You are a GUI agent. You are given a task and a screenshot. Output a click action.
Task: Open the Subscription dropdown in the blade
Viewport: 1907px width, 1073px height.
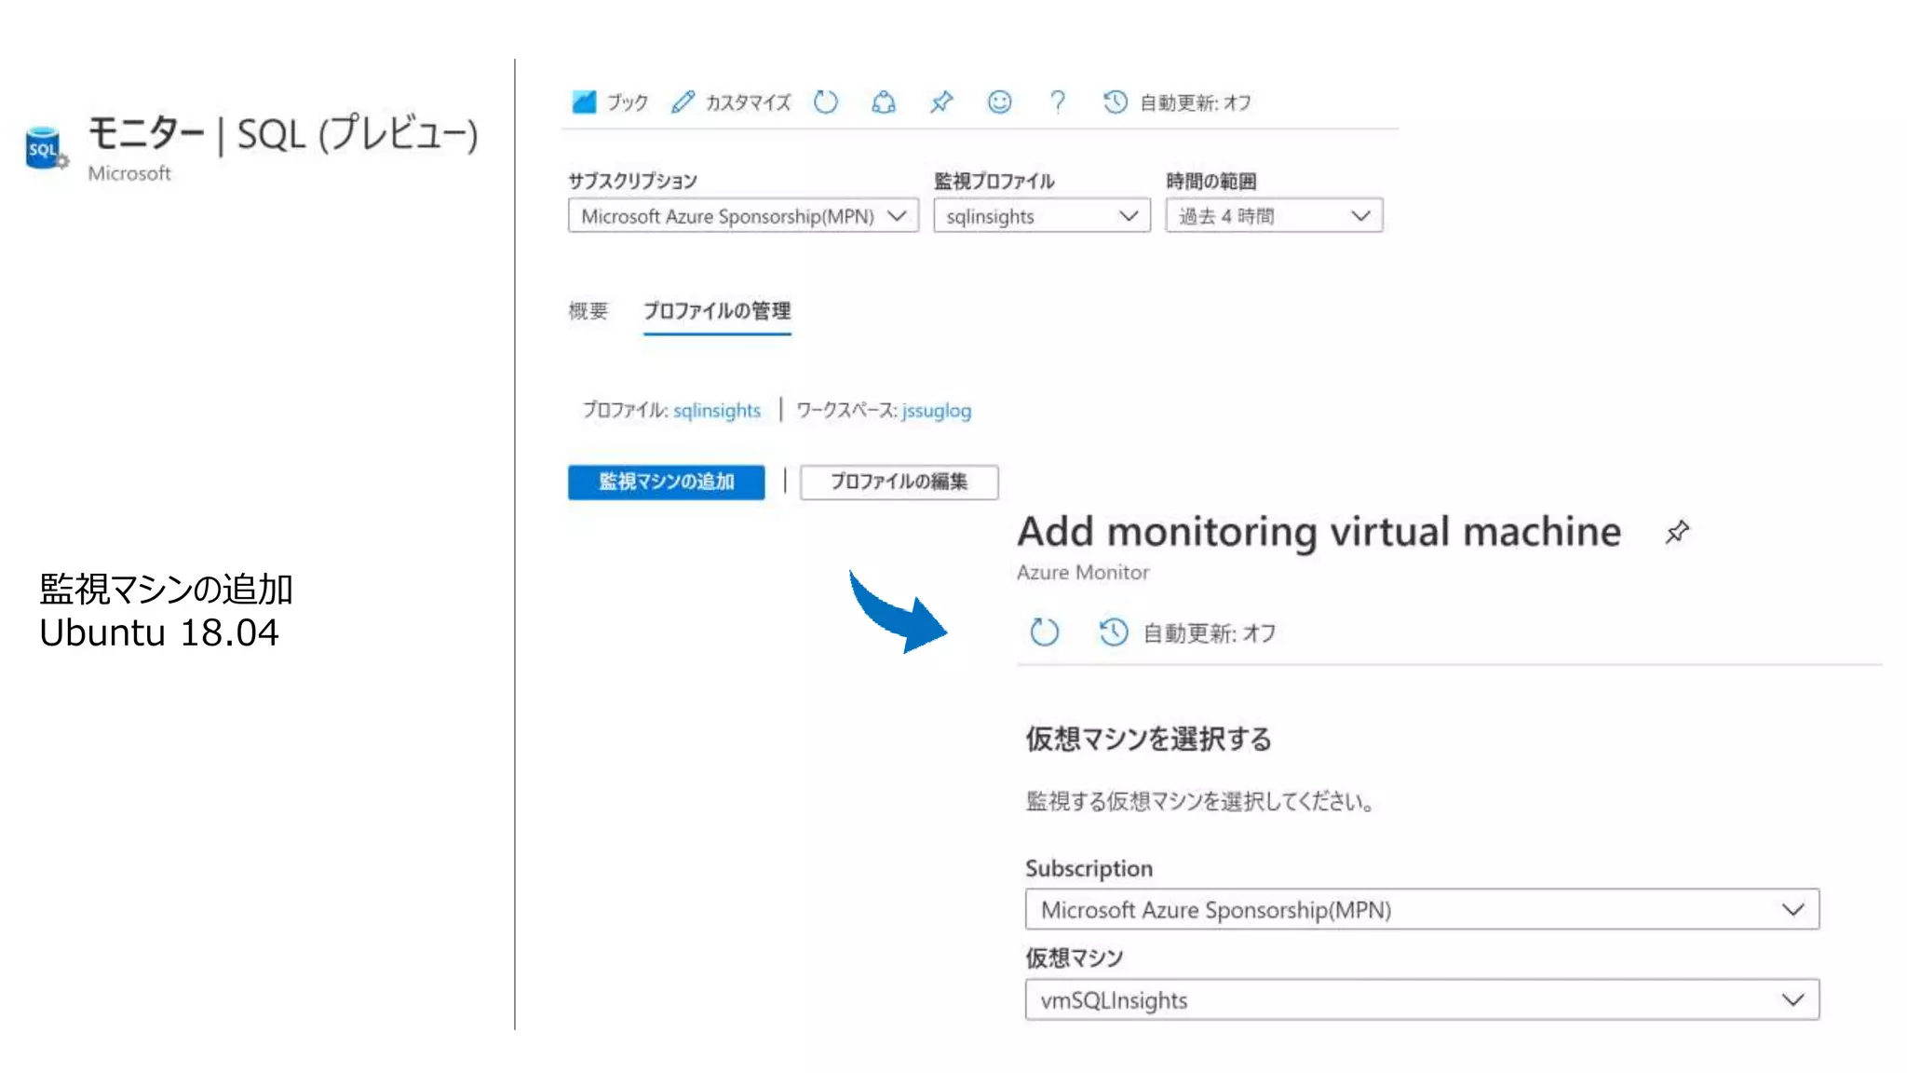click(x=1422, y=909)
